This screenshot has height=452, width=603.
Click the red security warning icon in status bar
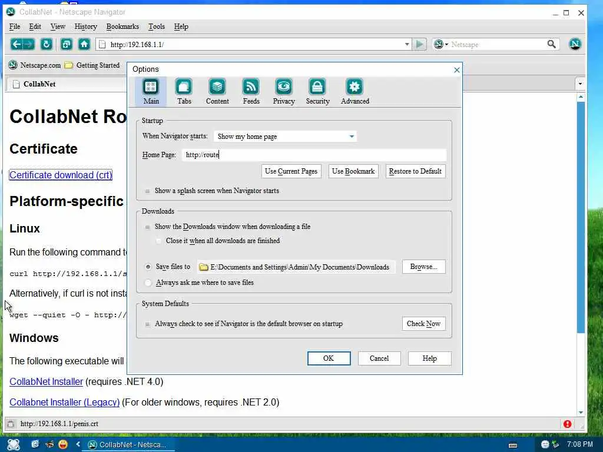567,424
